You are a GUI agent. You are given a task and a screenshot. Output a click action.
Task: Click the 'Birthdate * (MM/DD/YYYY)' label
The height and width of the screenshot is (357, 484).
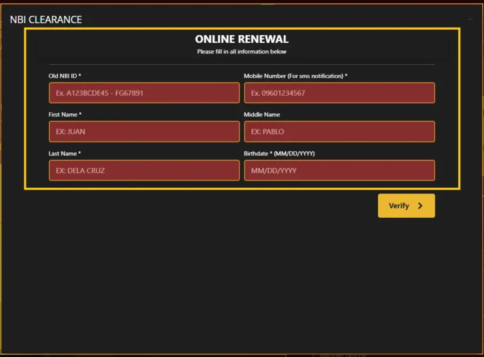coord(279,153)
